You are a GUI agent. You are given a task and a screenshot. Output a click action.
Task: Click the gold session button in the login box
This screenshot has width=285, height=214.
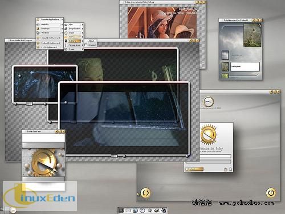(194, 169)
